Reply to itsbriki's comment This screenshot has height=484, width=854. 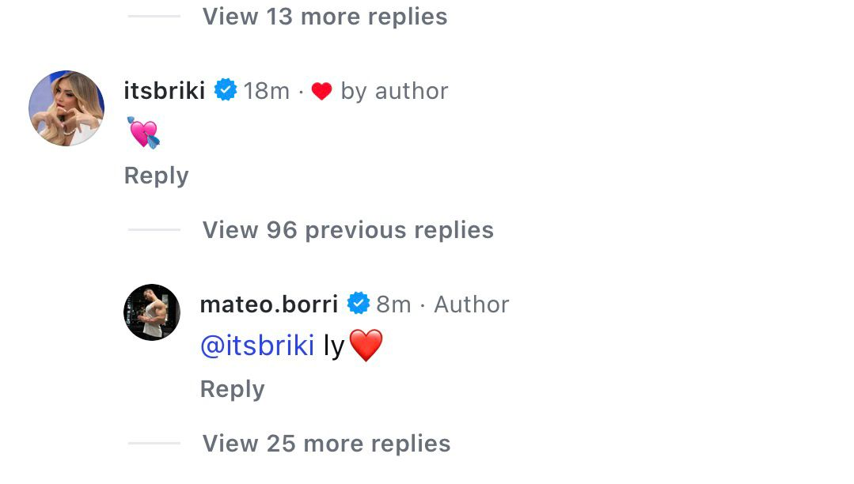[x=156, y=176]
